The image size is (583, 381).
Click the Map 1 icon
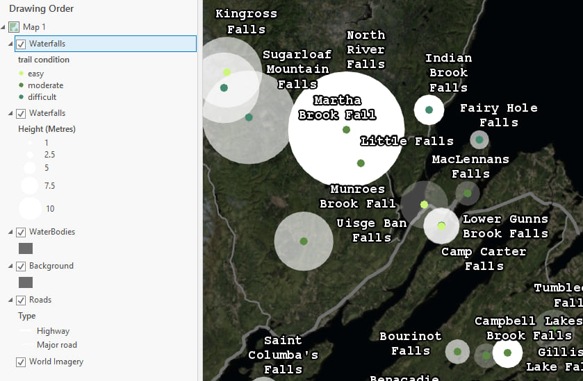pos(14,27)
